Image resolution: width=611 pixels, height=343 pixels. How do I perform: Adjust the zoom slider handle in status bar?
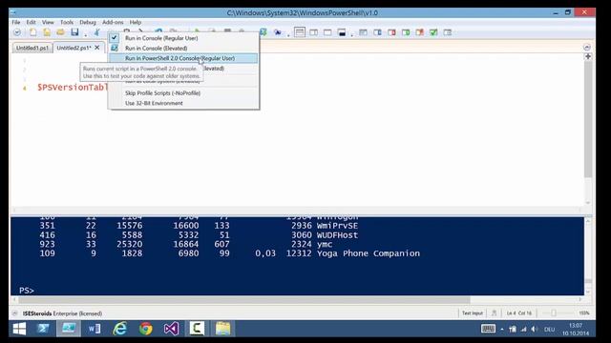(x=553, y=313)
